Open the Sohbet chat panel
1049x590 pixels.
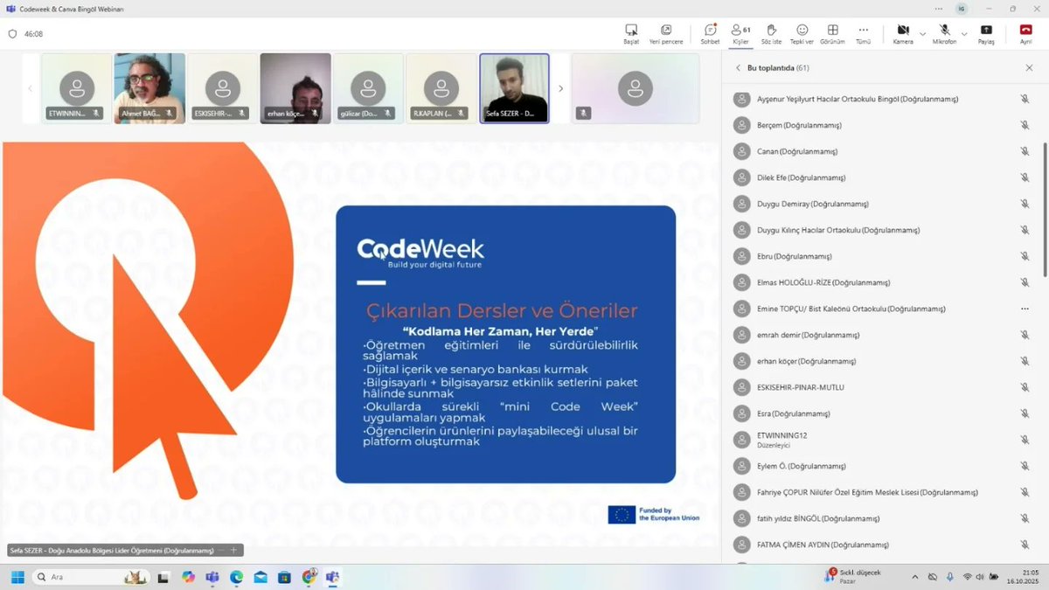[x=710, y=34]
